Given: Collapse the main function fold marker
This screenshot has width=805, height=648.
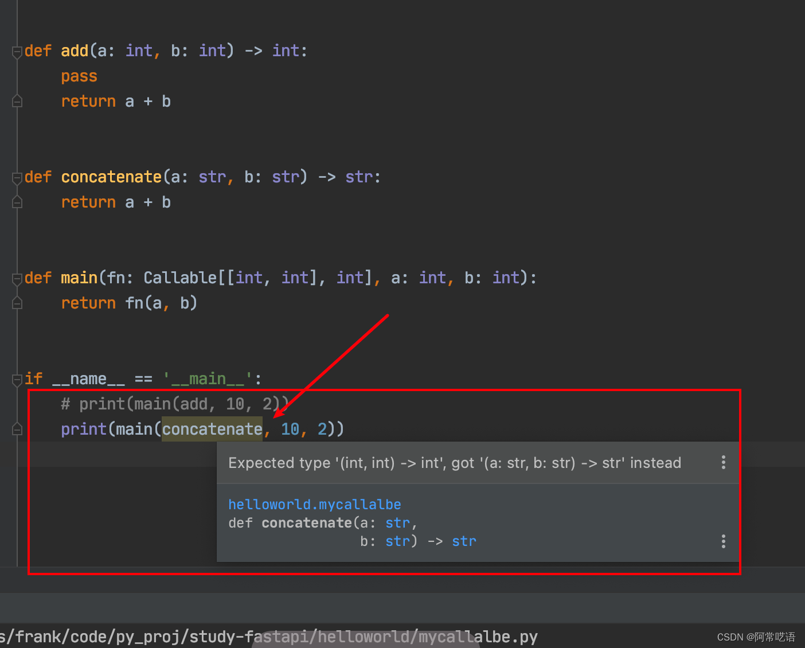Looking at the screenshot, I should pyautogui.click(x=17, y=279).
